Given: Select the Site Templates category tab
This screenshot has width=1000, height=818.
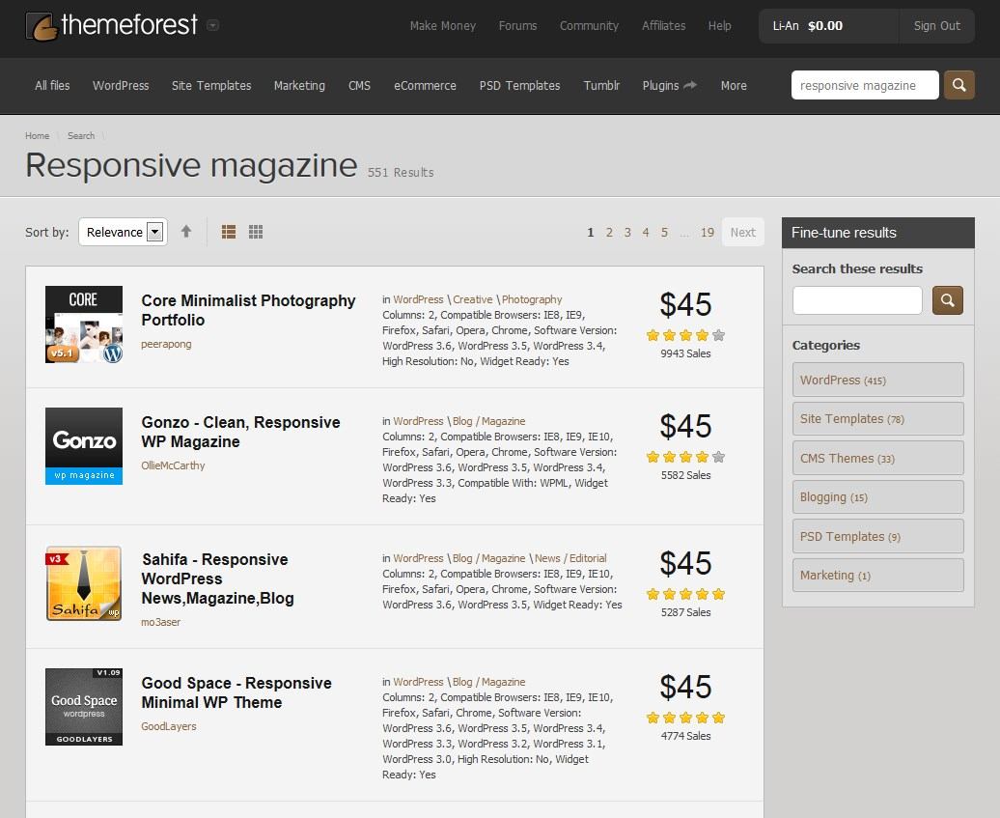Looking at the screenshot, I should [211, 86].
